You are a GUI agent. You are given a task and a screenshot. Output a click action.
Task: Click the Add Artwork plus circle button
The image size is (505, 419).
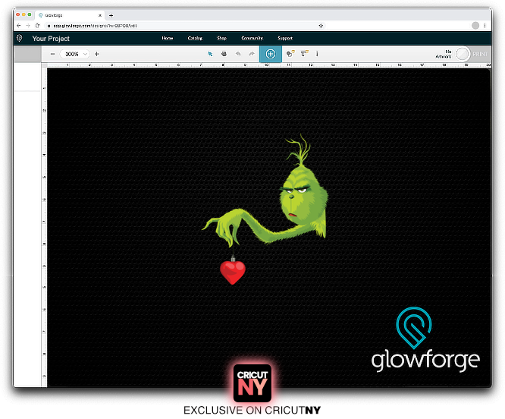tap(271, 54)
